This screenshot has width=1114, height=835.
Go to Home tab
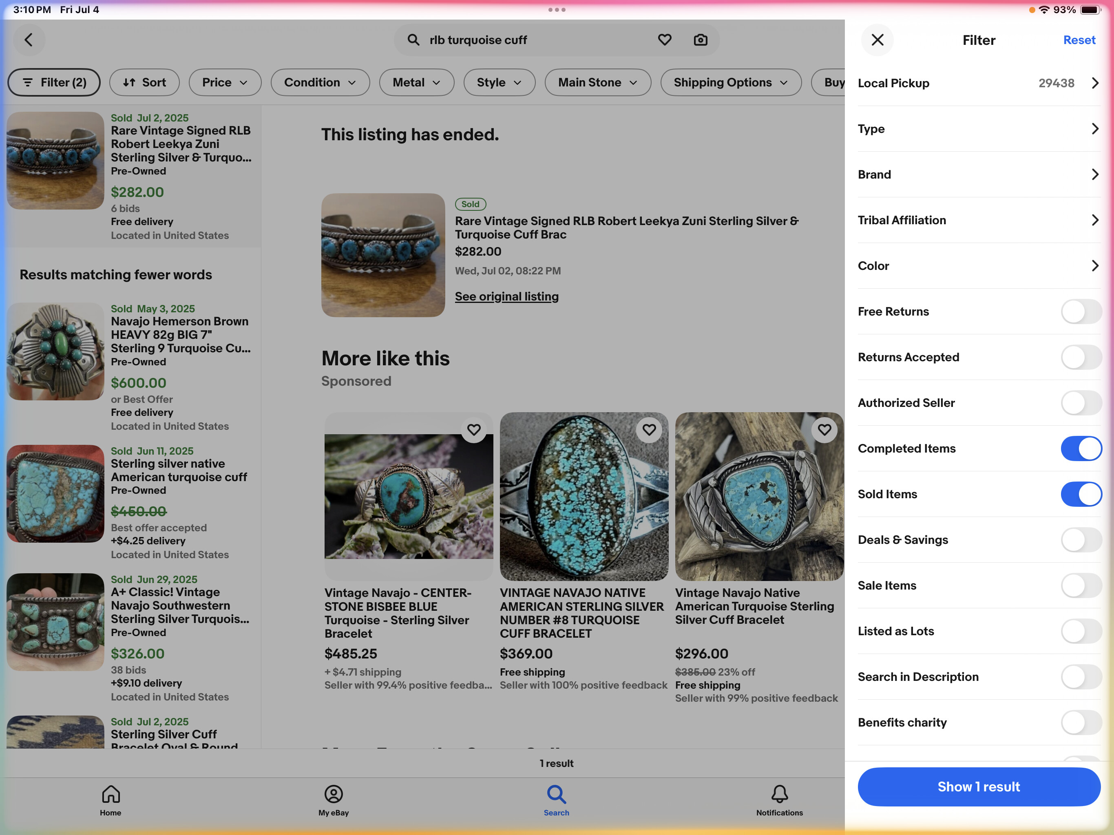pos(110,800)
